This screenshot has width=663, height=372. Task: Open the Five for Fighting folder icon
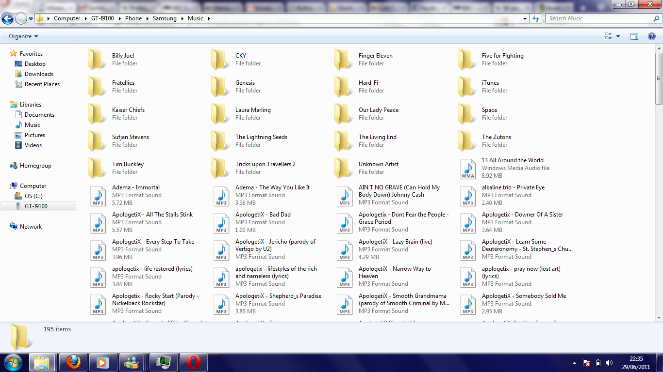click(467, 60)
